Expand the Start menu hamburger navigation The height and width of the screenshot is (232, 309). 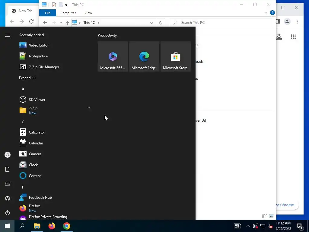click(x=8, y=35)
